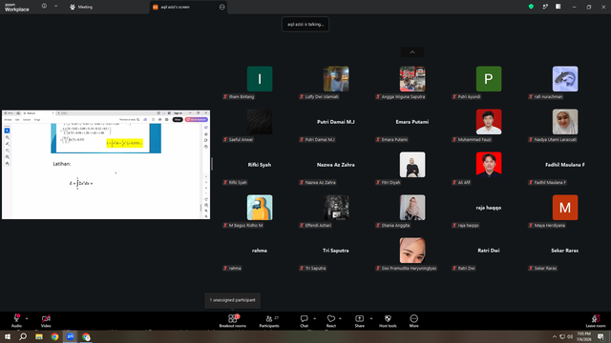Open the Windows notification center
This screenshot has height=343, width=611.
coord(600,336)
